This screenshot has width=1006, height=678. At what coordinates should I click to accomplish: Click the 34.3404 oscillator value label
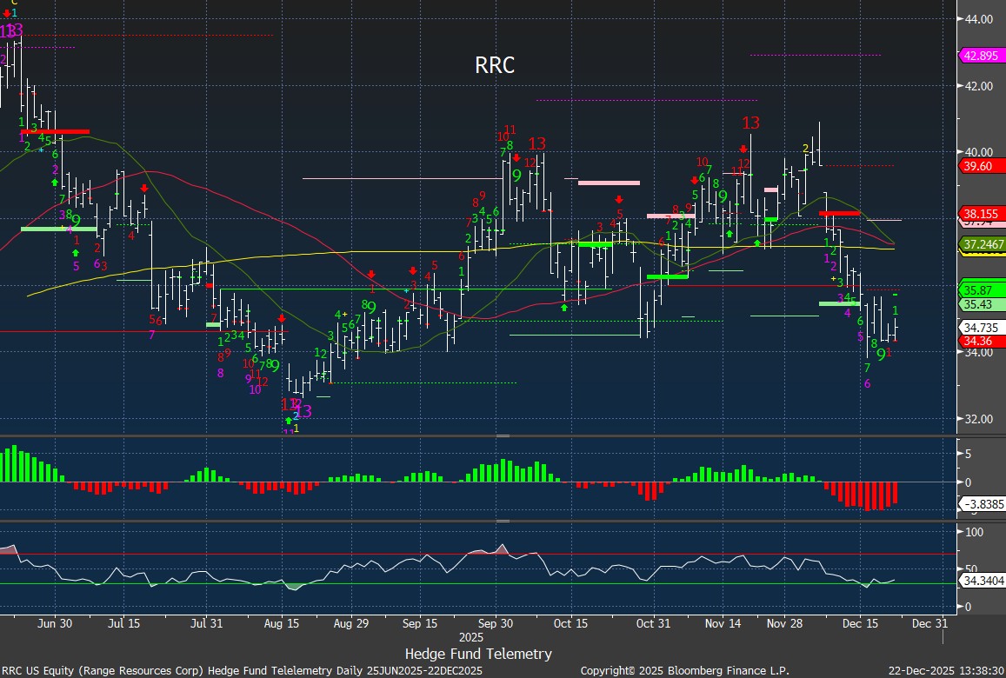[x=982, y=580]
